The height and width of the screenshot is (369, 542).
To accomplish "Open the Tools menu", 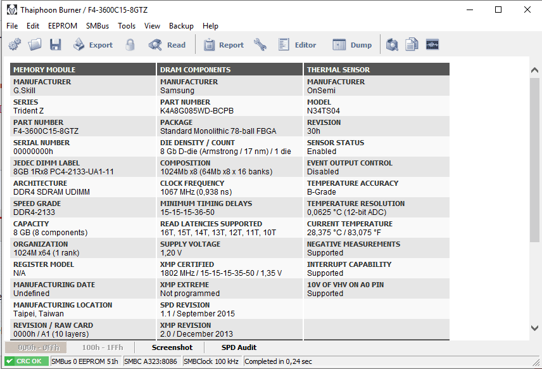I will [127, 26].
